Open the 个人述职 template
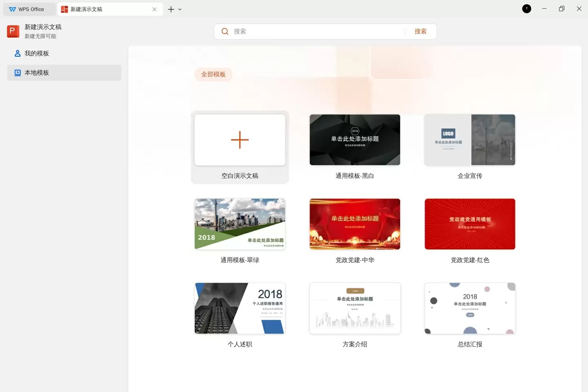This screenshot has height=392, width=588. pyautogui.click(x=240, y=308)
